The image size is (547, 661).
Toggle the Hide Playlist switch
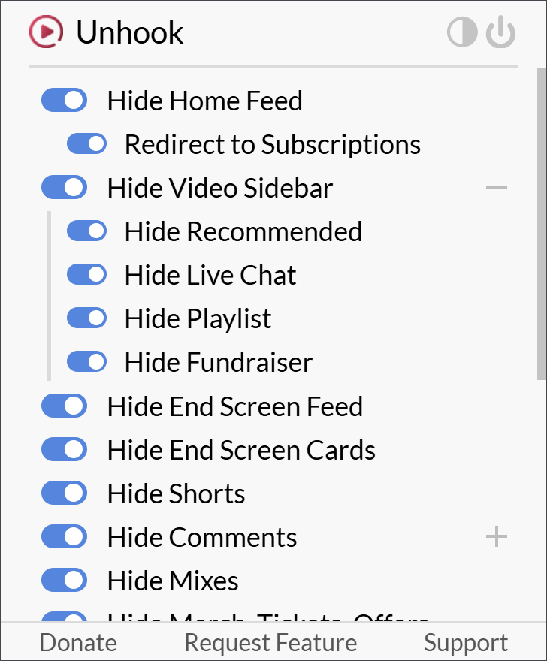click(x=86, y=318)
